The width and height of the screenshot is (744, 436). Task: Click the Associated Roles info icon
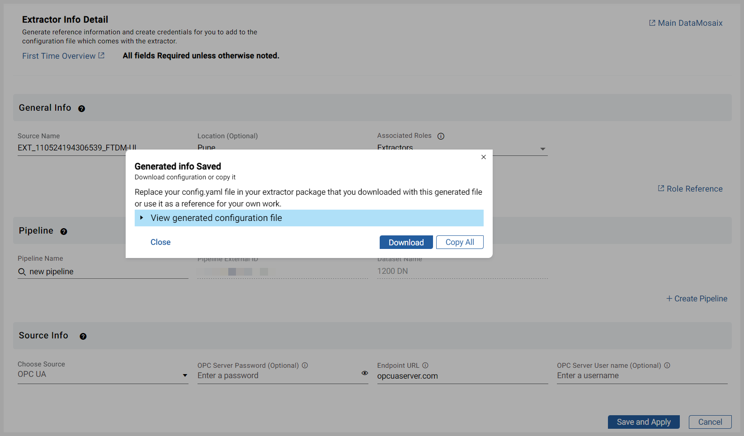tap(441, 136)
